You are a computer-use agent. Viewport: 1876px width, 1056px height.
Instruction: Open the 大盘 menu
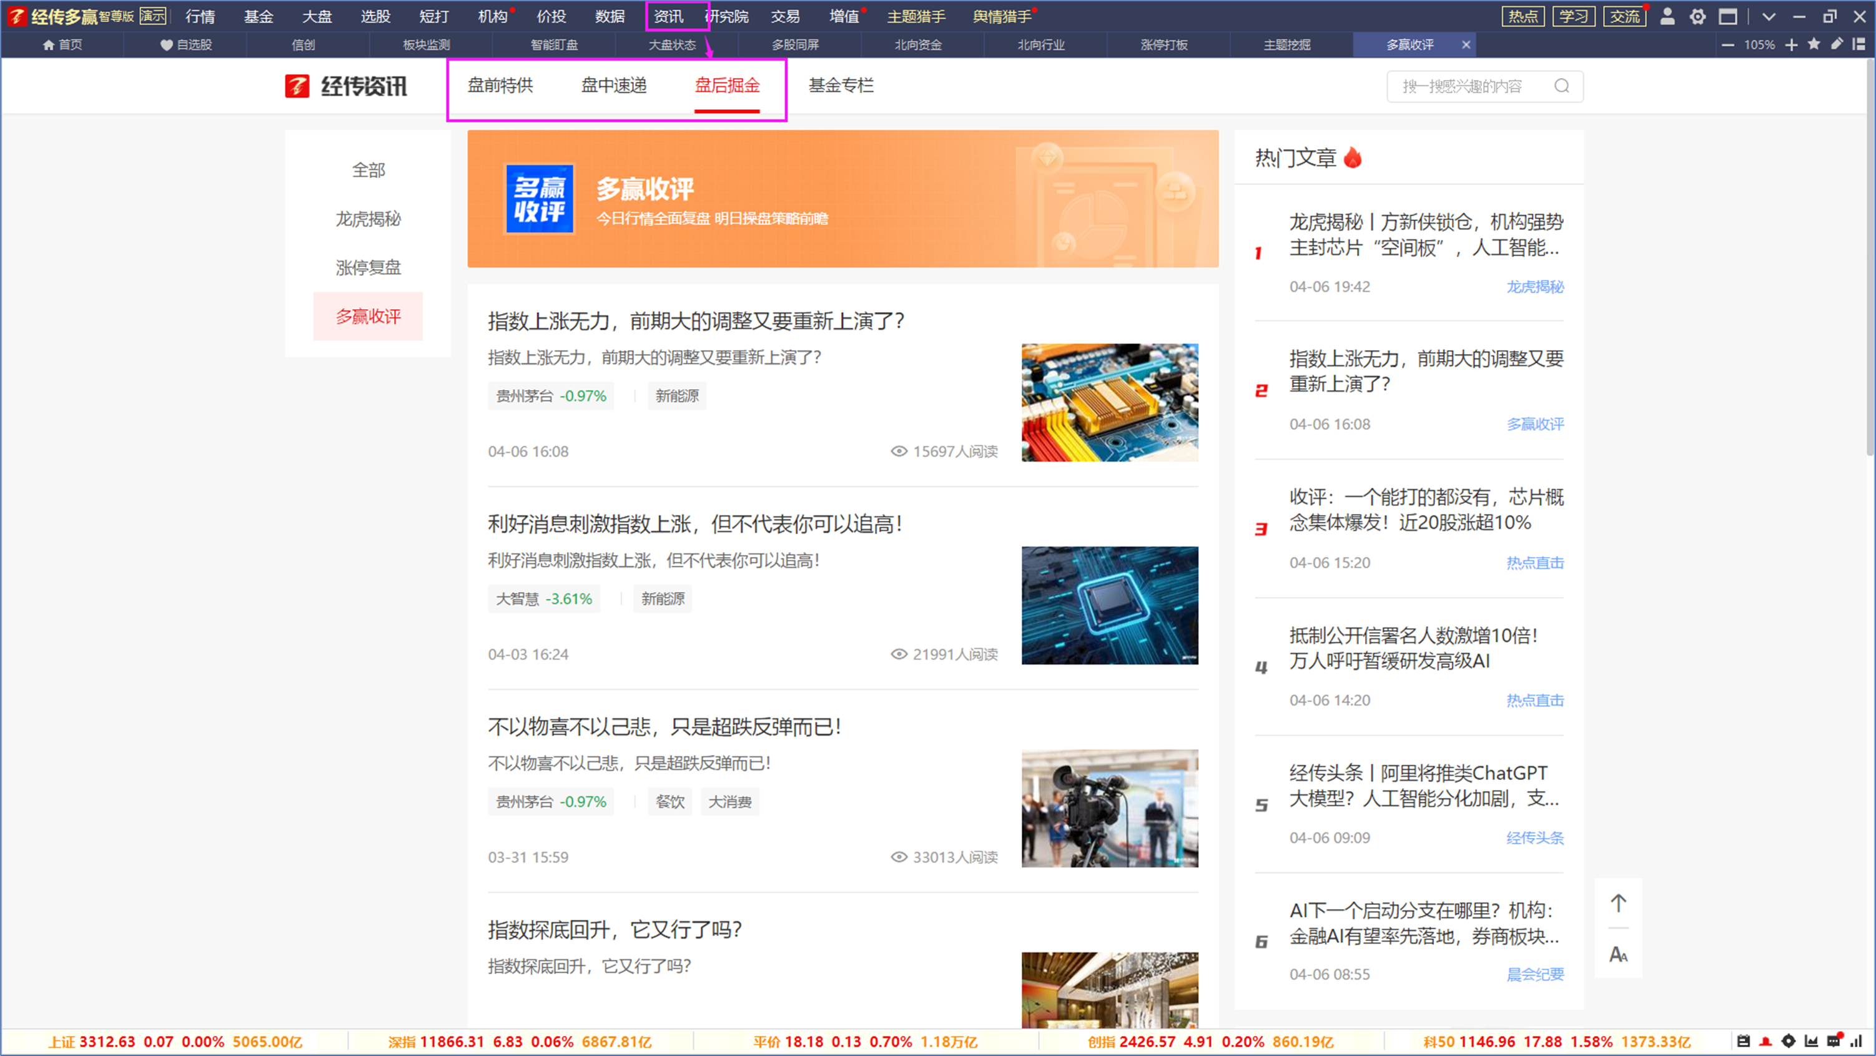coord(317,16)
